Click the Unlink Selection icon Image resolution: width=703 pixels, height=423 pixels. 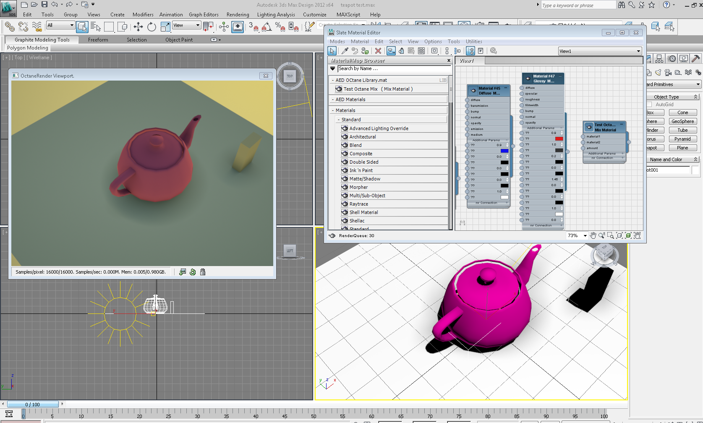(23, 27)
